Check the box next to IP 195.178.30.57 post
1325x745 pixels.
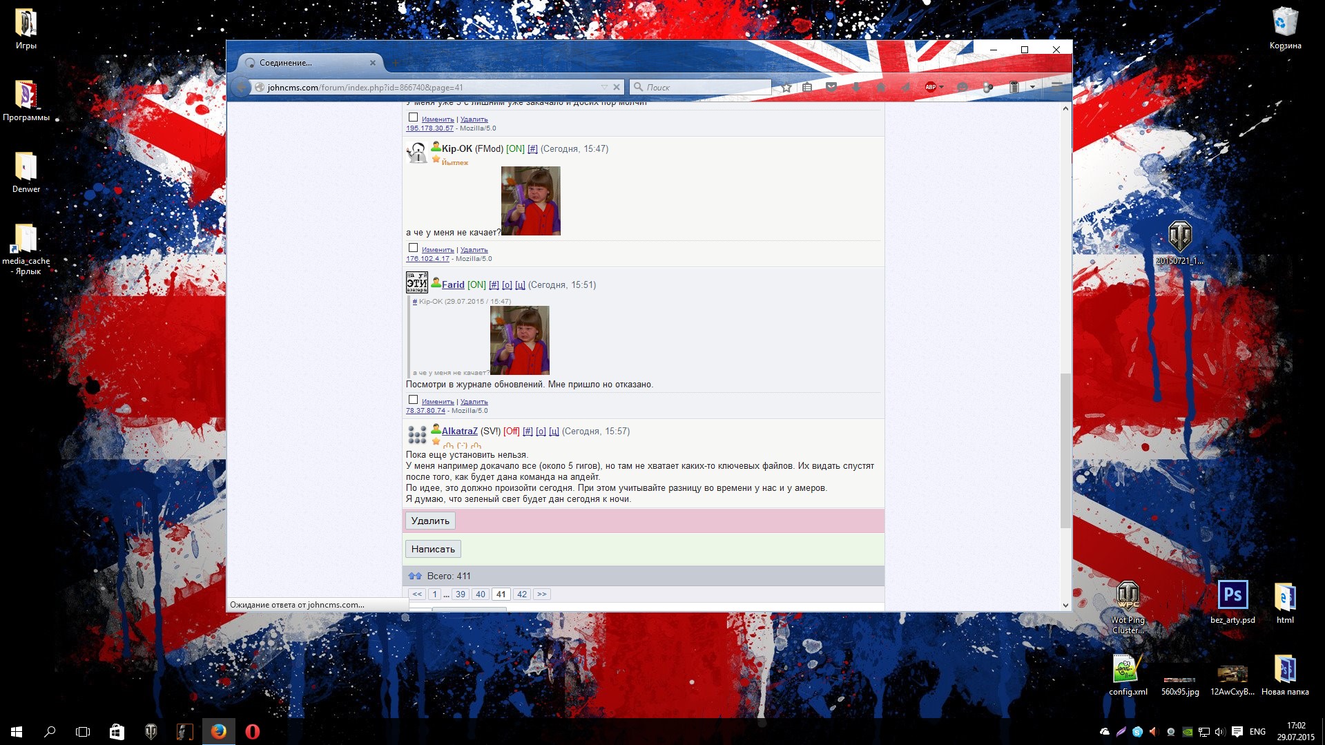(413, 117)
